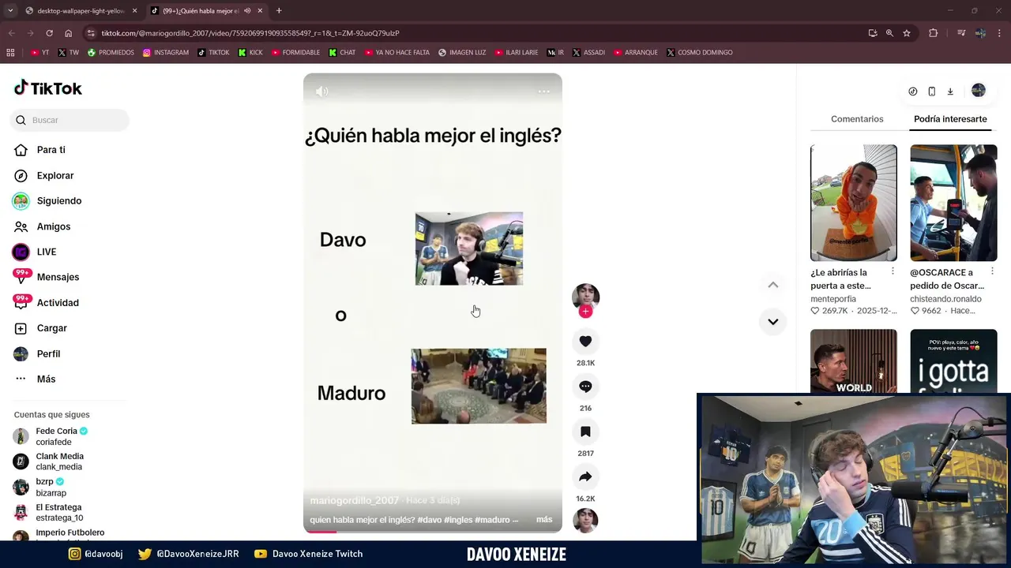Like the video with heart icon
This screenshot has height=568, width=1011.
[585, 342]
